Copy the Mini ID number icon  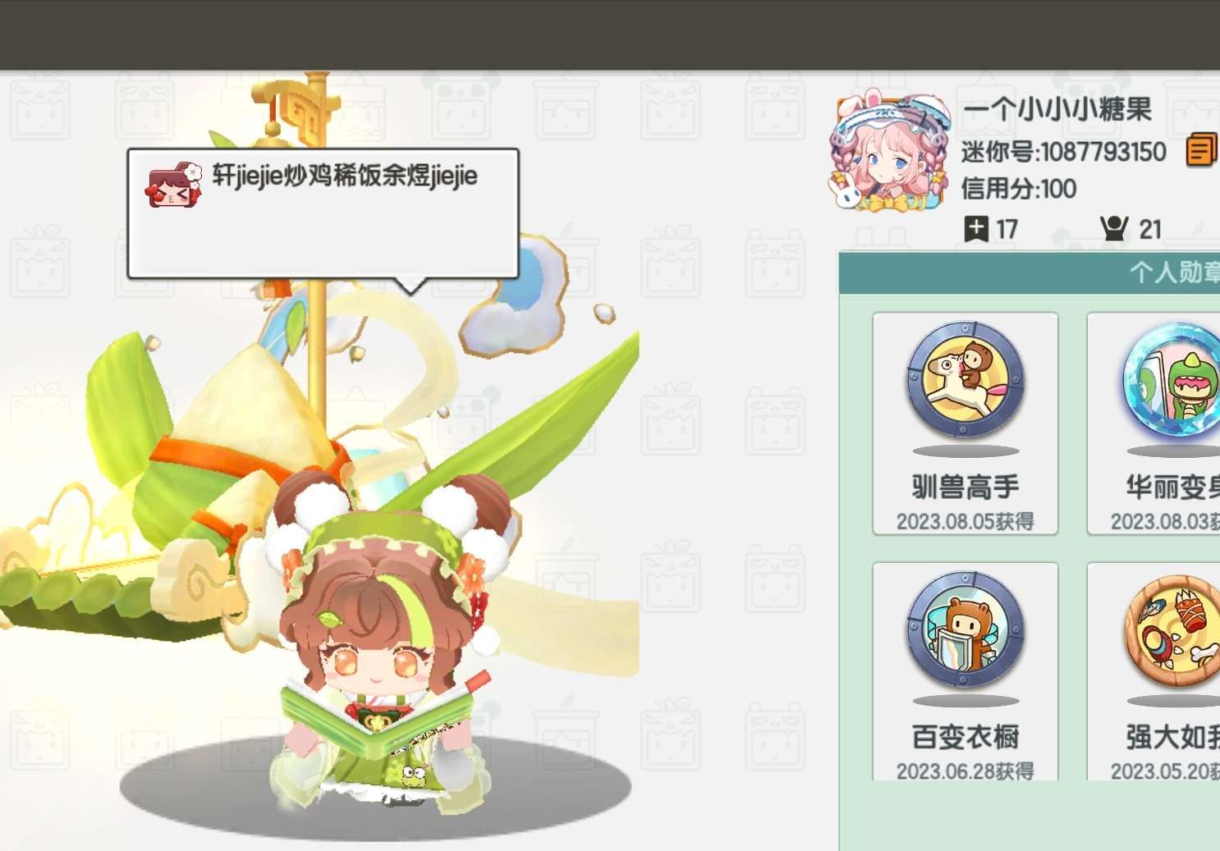pos(1202,151)
